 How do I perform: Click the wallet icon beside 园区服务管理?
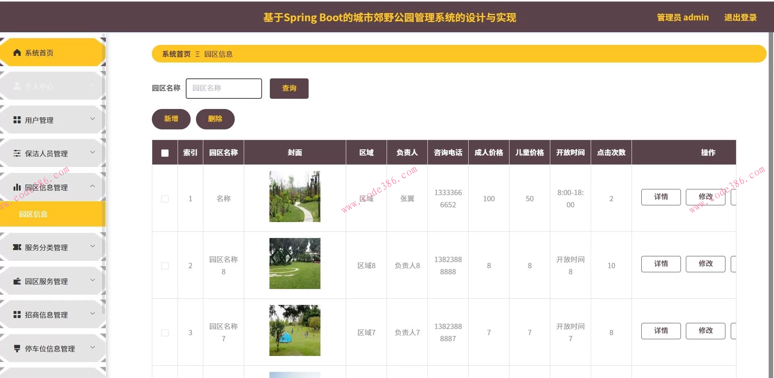point(17,281)
